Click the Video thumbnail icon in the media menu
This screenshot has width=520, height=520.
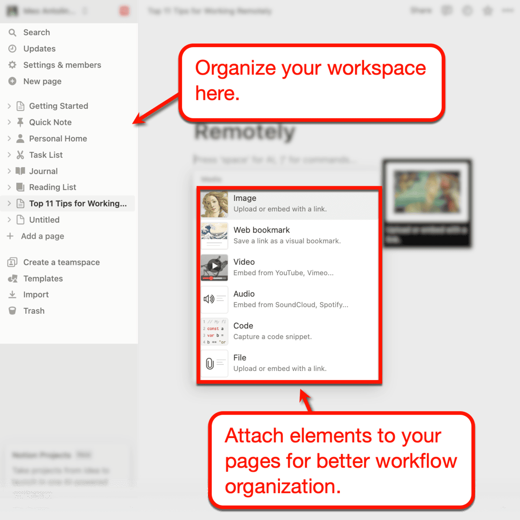click(214, 267)
